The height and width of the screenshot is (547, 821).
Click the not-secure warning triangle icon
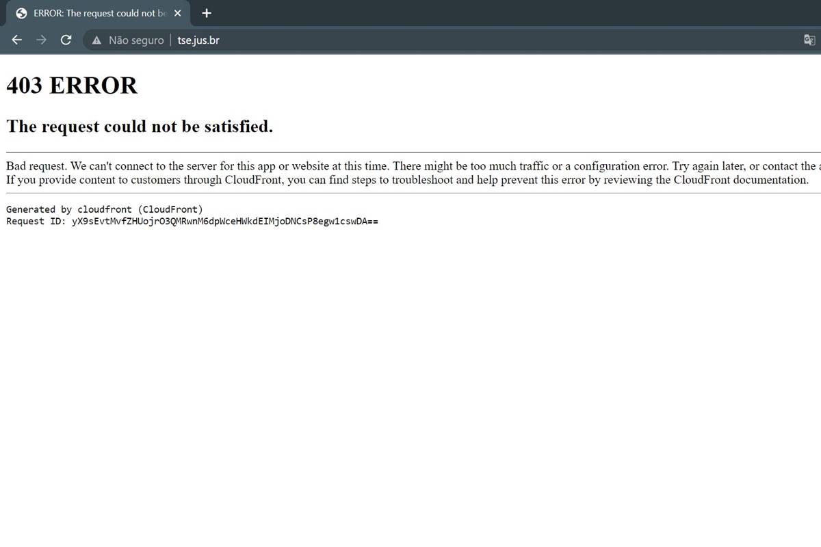click(x=96, y=40)
